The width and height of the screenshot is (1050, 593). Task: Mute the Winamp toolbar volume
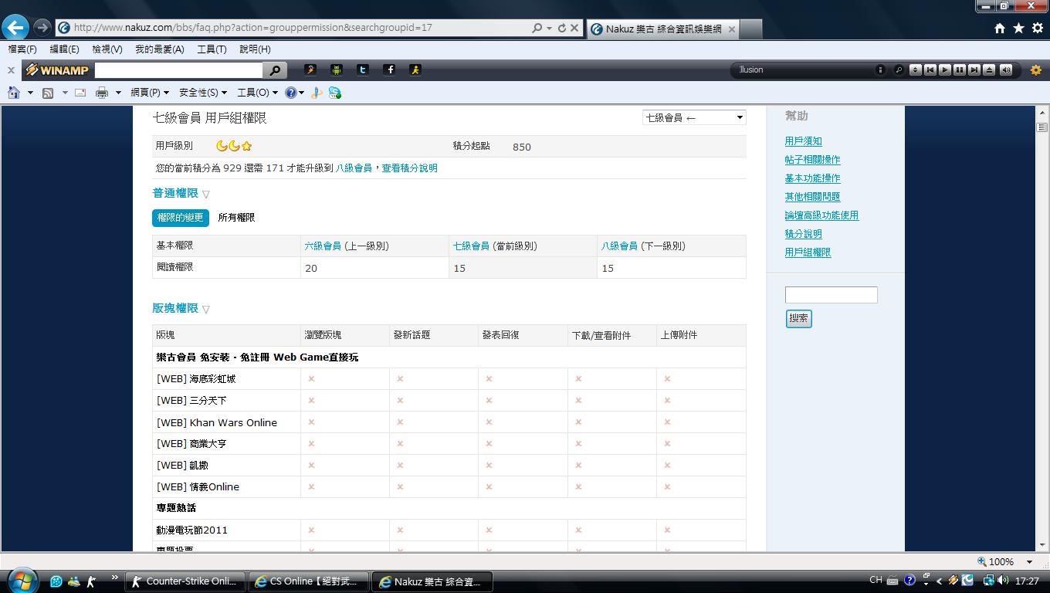[x=1005, y=69]
